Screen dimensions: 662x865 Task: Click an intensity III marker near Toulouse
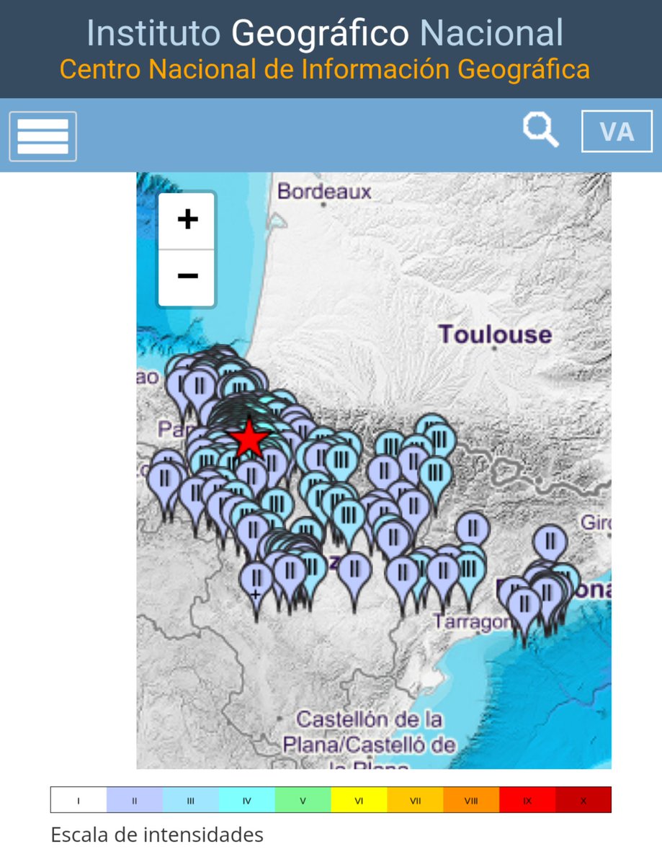(x=439, y=435)
